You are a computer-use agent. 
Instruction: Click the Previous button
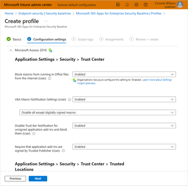point(15,179)
